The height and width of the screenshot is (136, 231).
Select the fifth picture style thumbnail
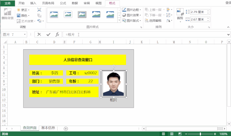point(110,15)
